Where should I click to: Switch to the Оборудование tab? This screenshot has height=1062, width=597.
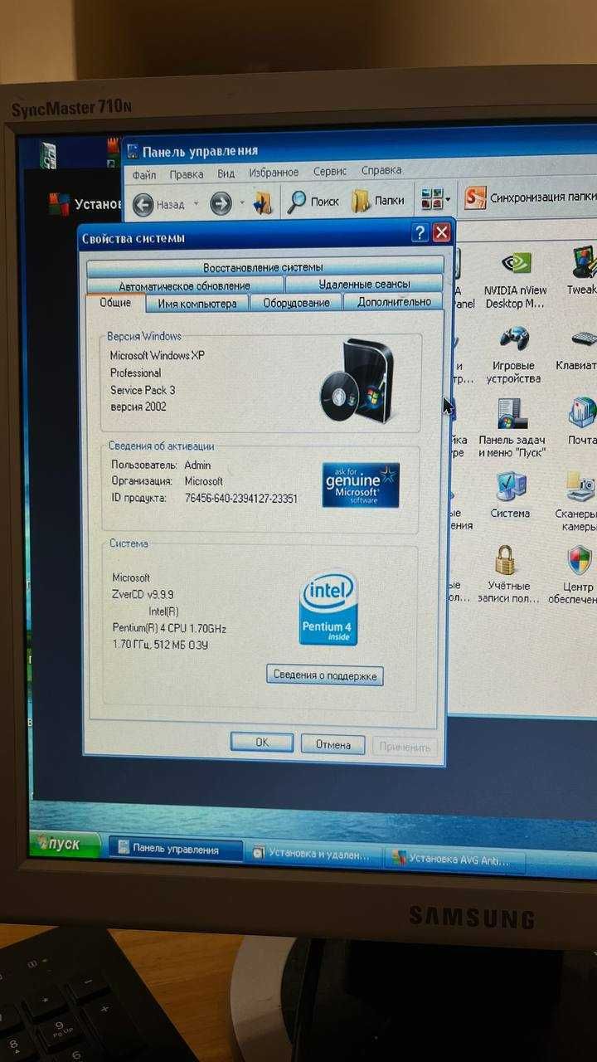296,303
